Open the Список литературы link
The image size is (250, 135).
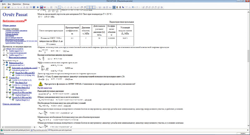[11, 104]
